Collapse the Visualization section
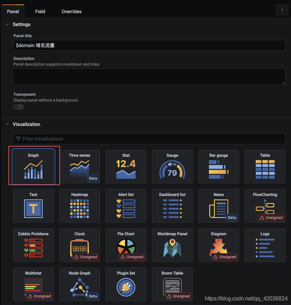The image size is (291, 305). [x=7, y=124]
